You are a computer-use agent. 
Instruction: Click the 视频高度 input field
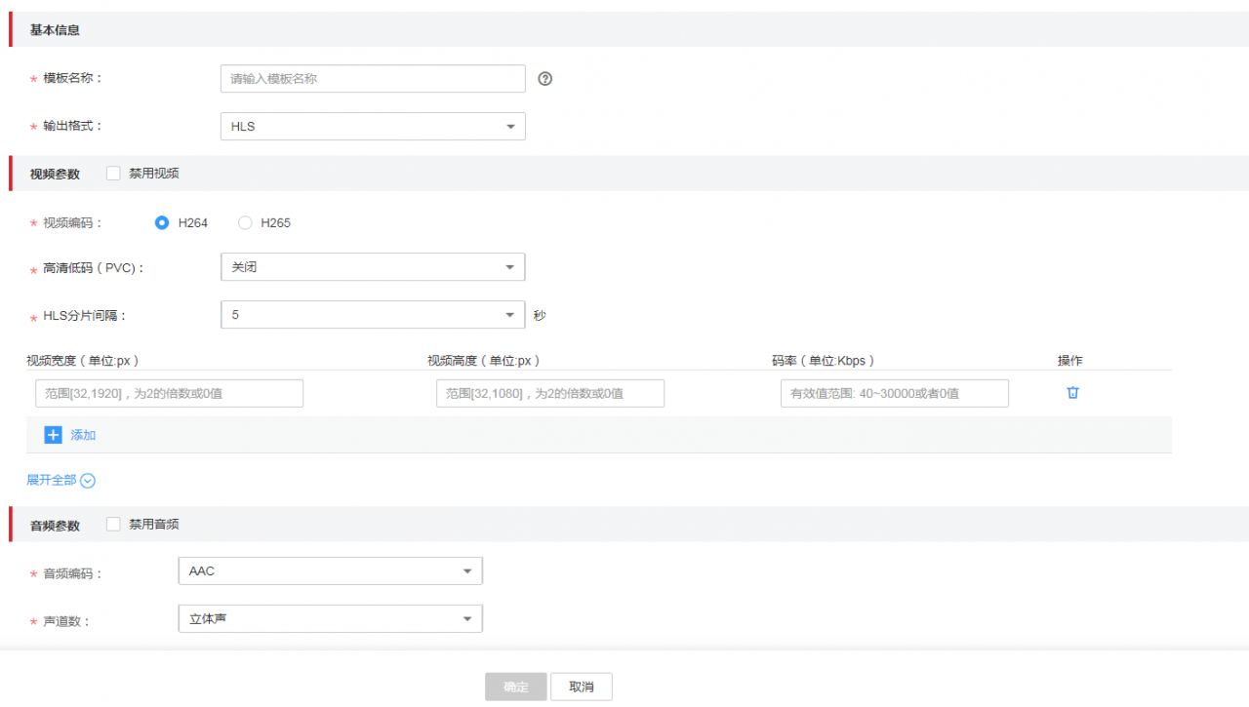550,394
